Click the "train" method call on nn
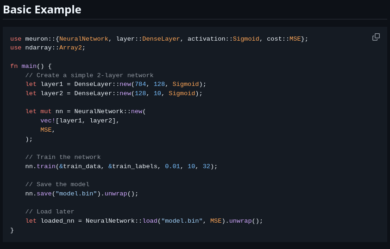 (46, 167)
